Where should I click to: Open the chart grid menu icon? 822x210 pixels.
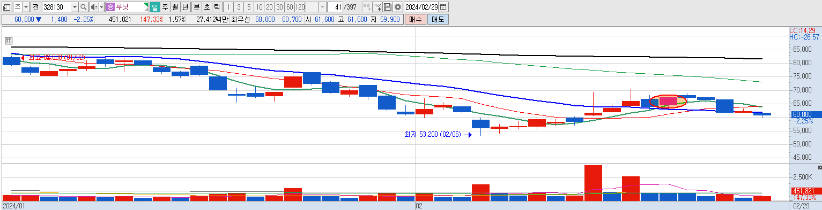pos(9,40)
